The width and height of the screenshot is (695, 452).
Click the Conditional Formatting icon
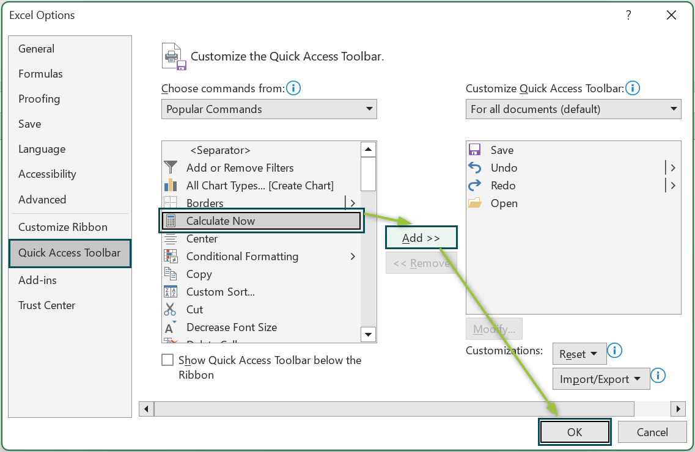[x=171, y=257]
